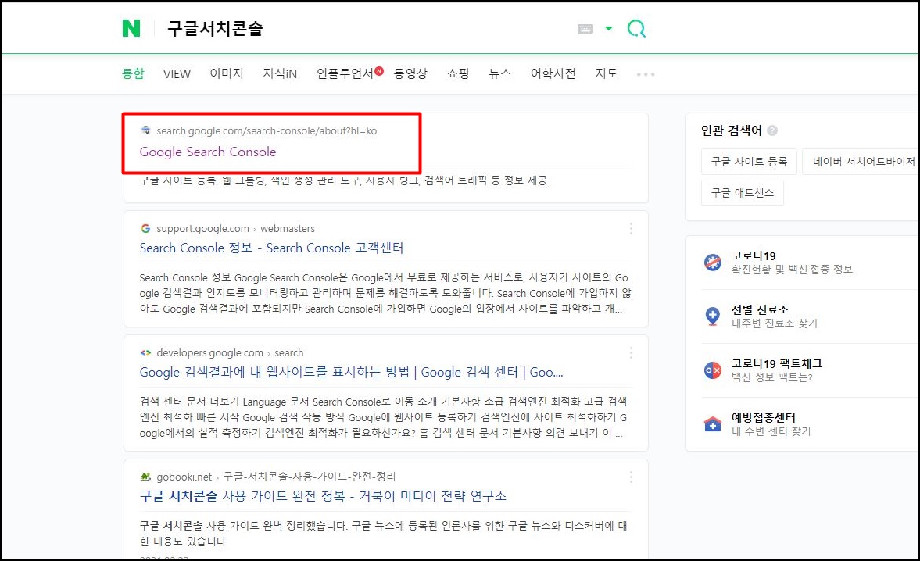Open the support.google.com source link

pos(235,229)
